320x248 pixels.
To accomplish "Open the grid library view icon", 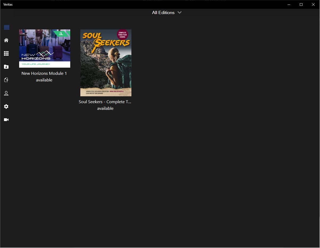I will [6, 54].
